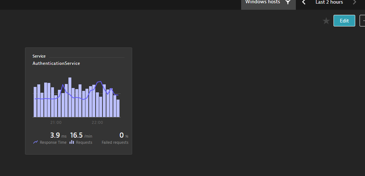Click the 22:00 time axis label

97,122
